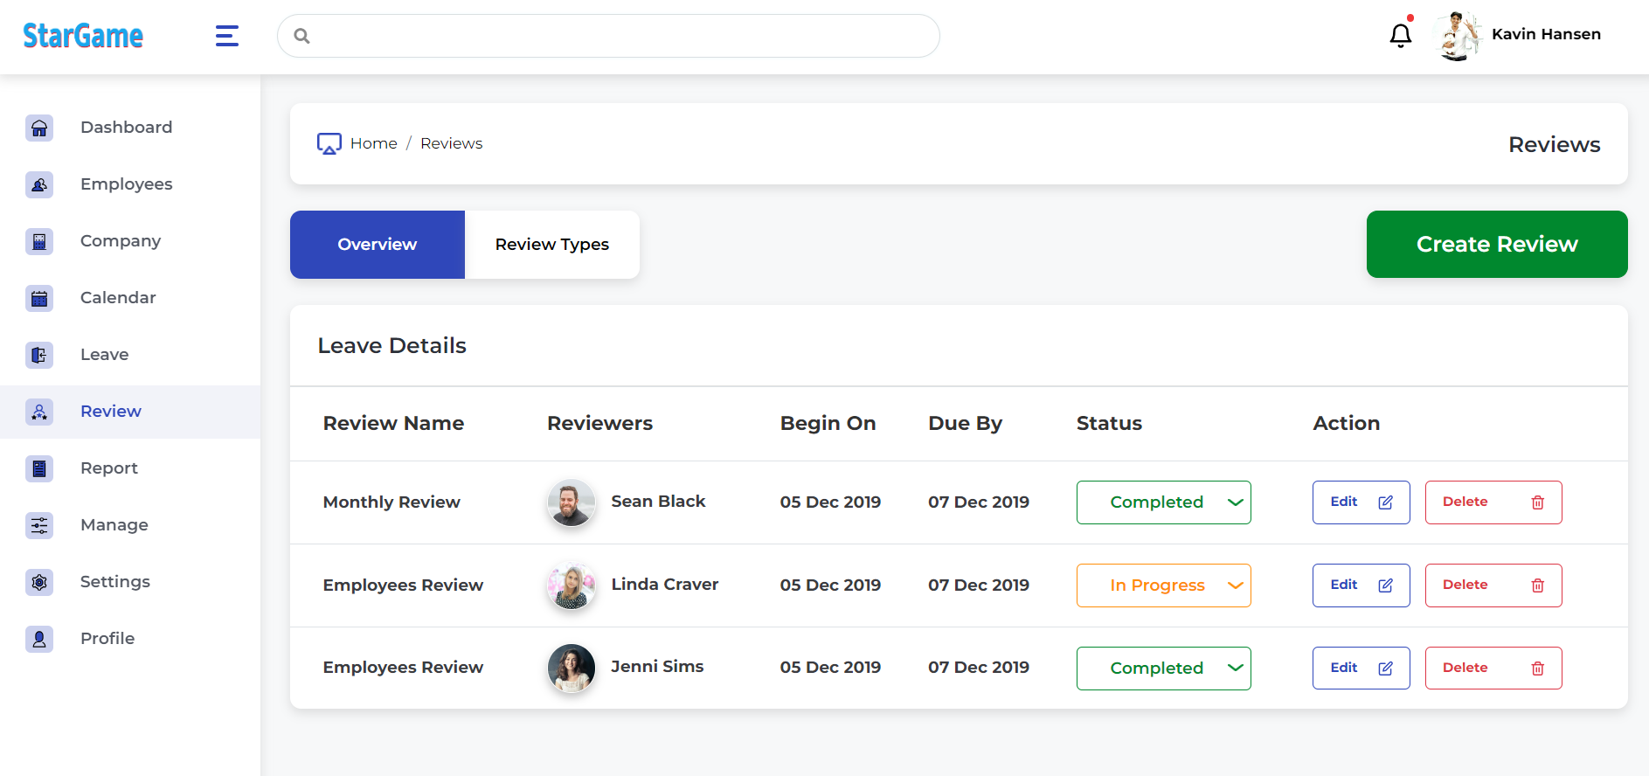Toggle the hamburger sidebar menu icon
Screen dimensions: 1649x776
[x=227, y=36]
